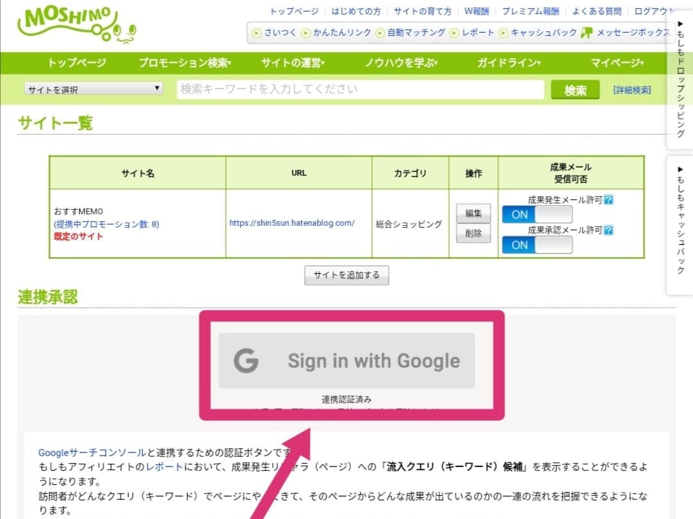Click the search keyword input field

click(x=359, y=89)
